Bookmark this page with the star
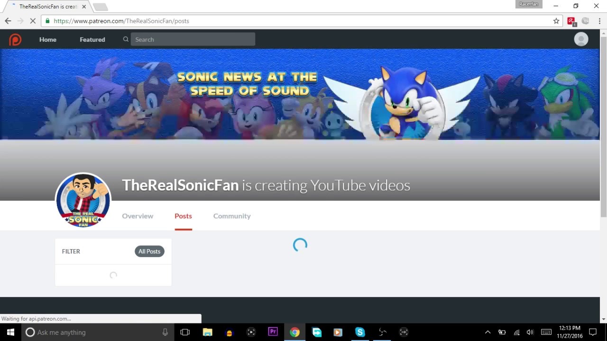This screenshot has height=341, width=607. click(556, 21)
